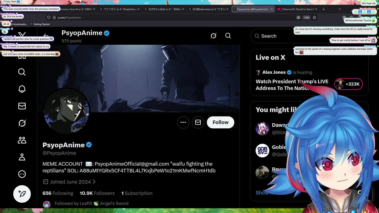Click the 975 posts count text
Image resolution: width=379 pixels, height=213 pixels.
pyautogui.click(x=71, y=41)
